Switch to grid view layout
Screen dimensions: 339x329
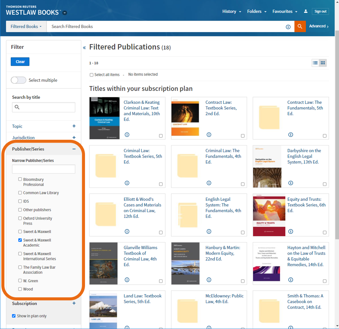[323, 63]
